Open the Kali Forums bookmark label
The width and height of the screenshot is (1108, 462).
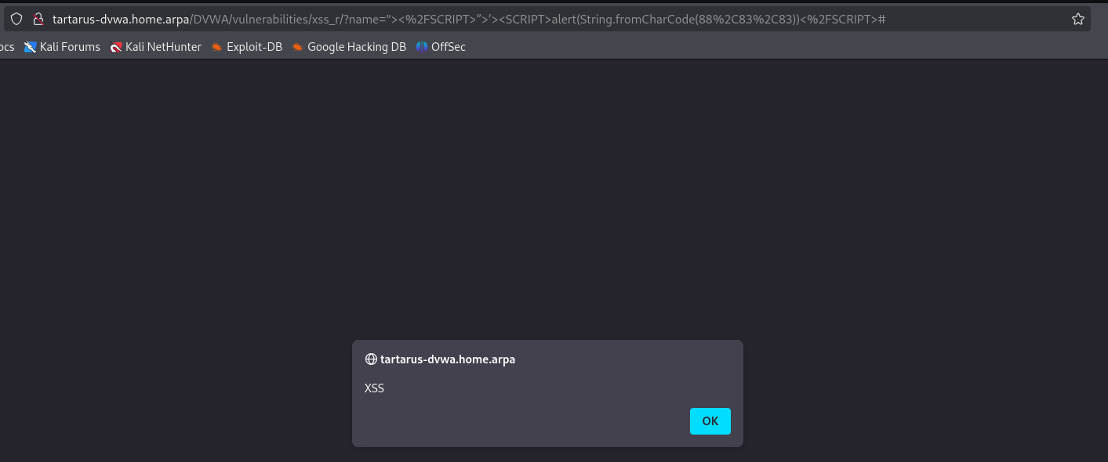point(70,47)
